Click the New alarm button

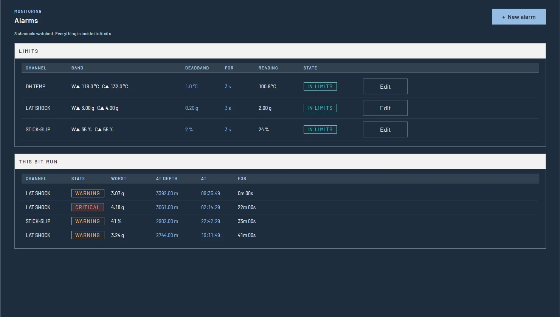519,17
